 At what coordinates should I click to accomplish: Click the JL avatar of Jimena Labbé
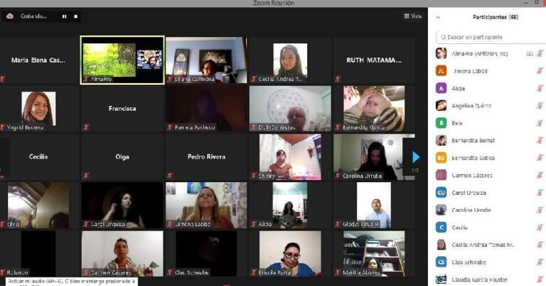441,71
